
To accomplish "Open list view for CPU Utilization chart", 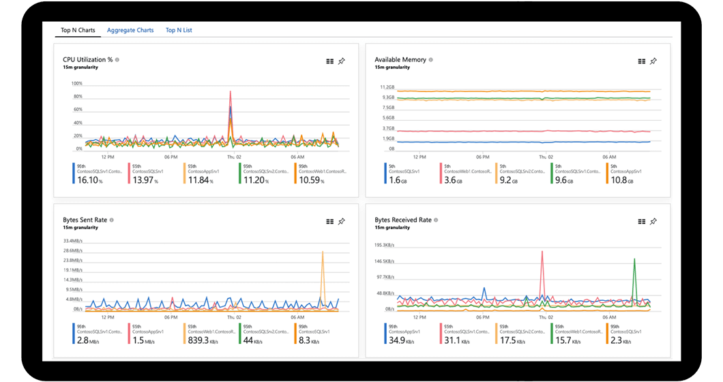I will click(329, 61).
